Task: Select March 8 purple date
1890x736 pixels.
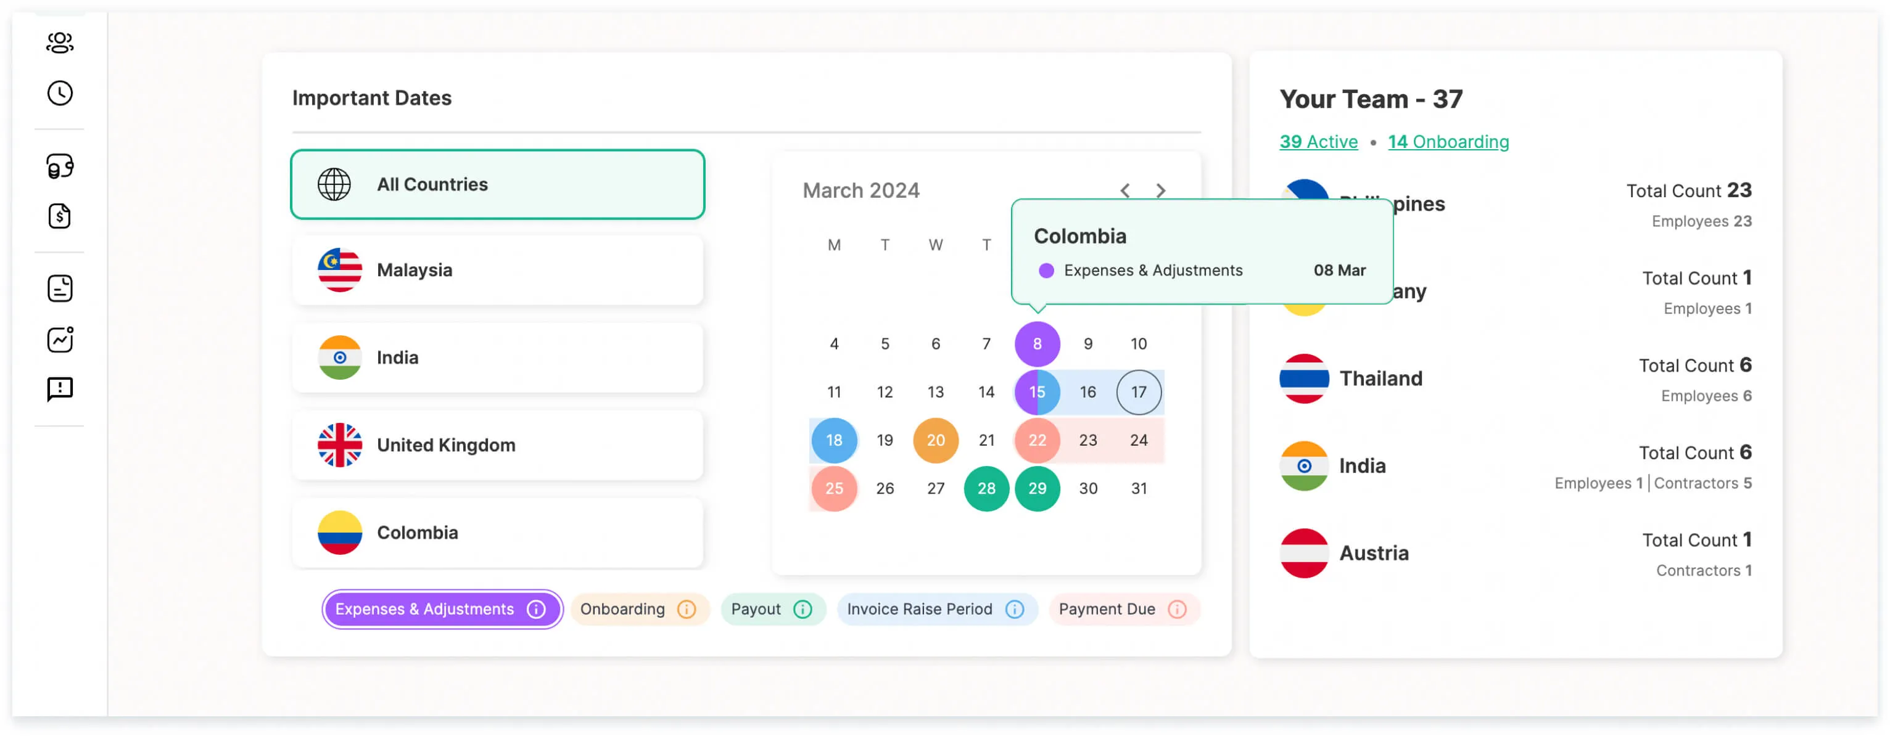Action: click(x=1037, y=345)
